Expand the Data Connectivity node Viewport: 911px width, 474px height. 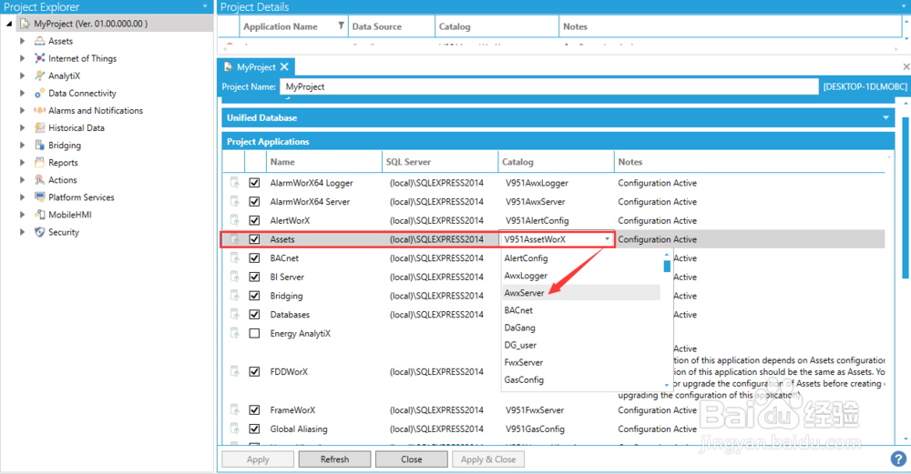point(22,94)
